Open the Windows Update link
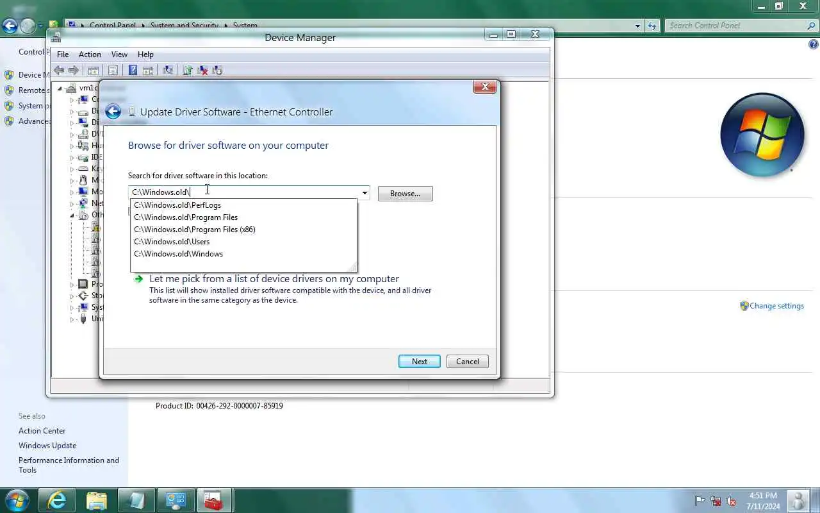This screenshot has height=513, width=820. 47,446
